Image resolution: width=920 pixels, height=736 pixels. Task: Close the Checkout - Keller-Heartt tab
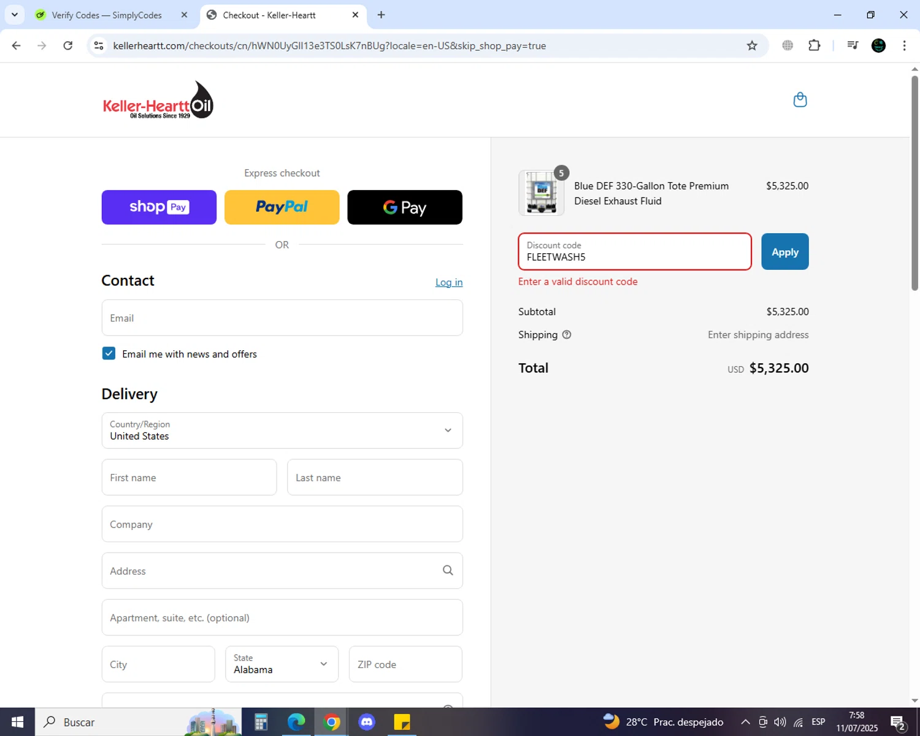tap(355, 15)
